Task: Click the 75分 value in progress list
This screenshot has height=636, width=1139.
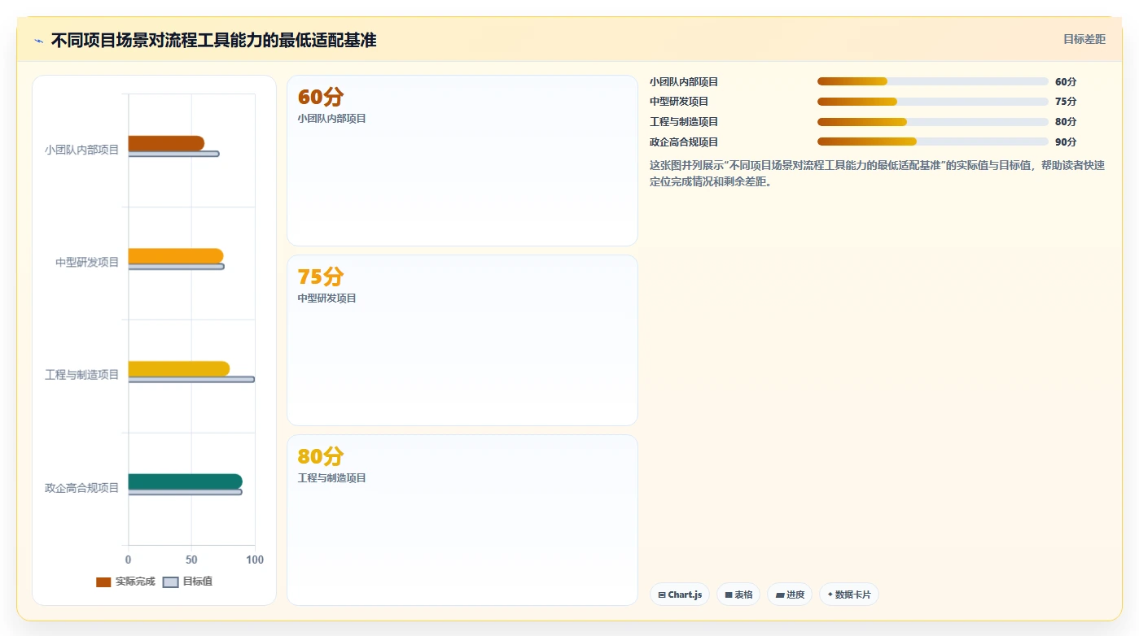Action: click(x=1066, y=102)
